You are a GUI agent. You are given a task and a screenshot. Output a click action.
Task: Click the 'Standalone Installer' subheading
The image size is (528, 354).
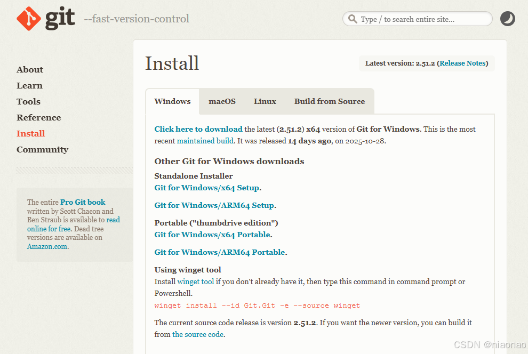coord(193,176)
